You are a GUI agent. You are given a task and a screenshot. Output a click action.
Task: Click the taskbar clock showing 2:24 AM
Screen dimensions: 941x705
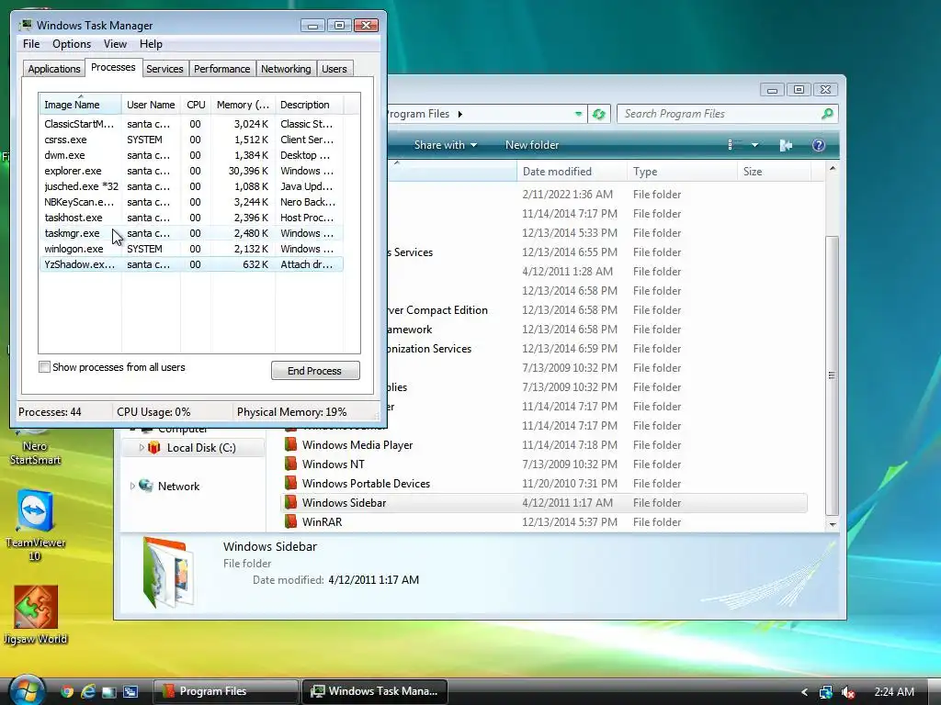point(894,692)
